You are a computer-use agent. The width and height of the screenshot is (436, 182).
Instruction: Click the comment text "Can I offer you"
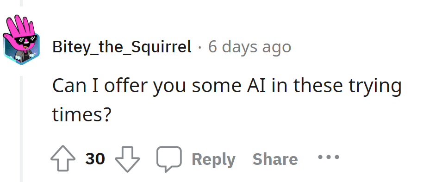tap(119, 86)
